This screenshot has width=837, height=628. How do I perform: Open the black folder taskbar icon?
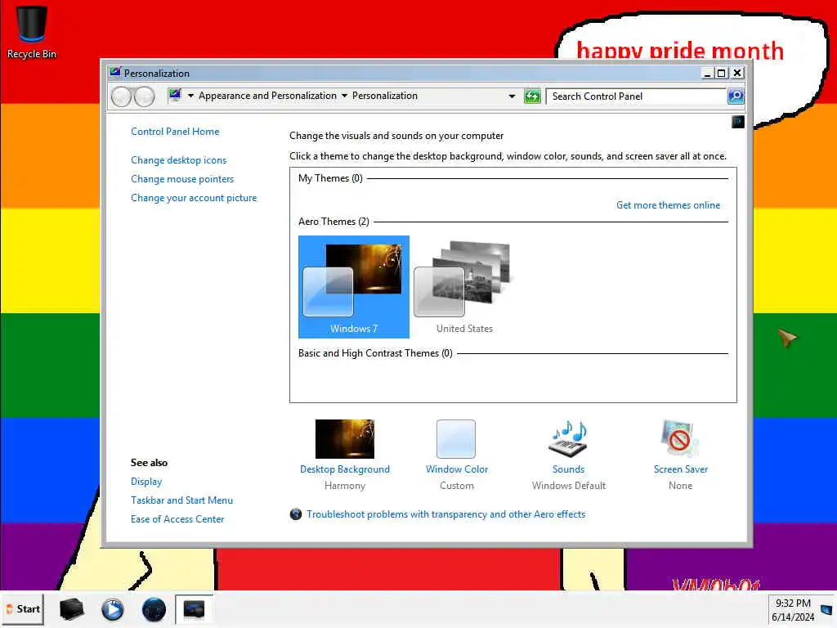pyautogui.click(x=72, y=609)
